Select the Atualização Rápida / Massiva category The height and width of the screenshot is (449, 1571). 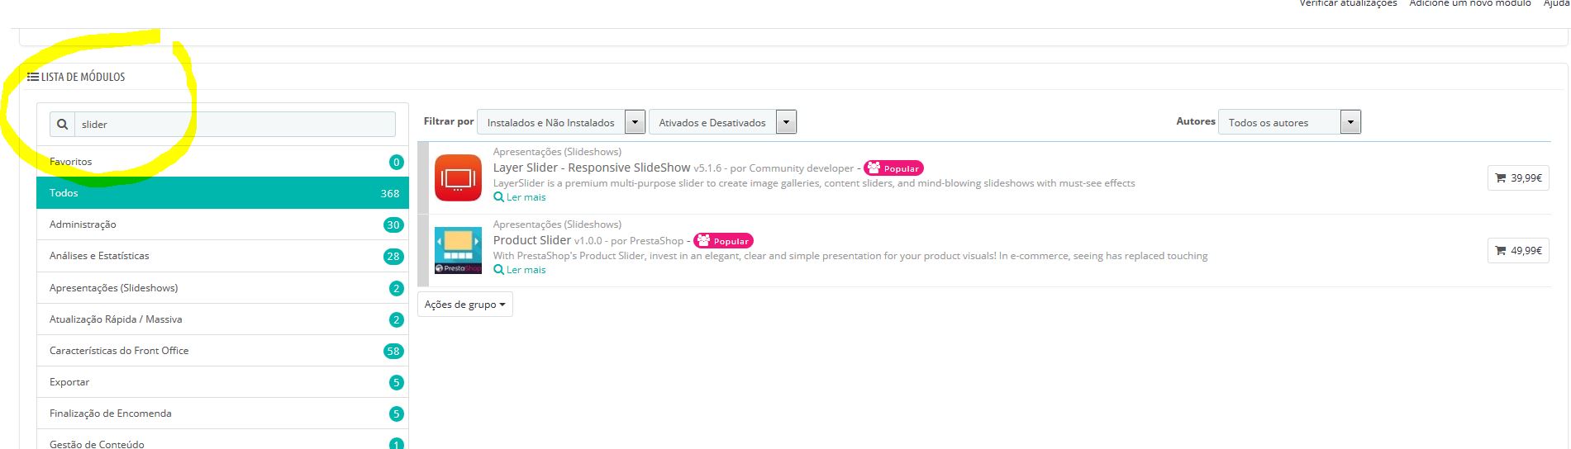[222, 319]
